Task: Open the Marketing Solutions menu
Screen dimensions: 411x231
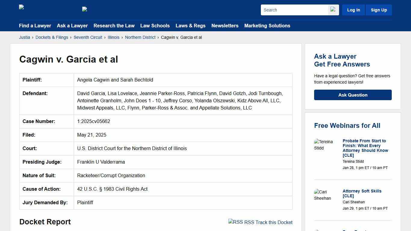Action: [x=267, y=26]
